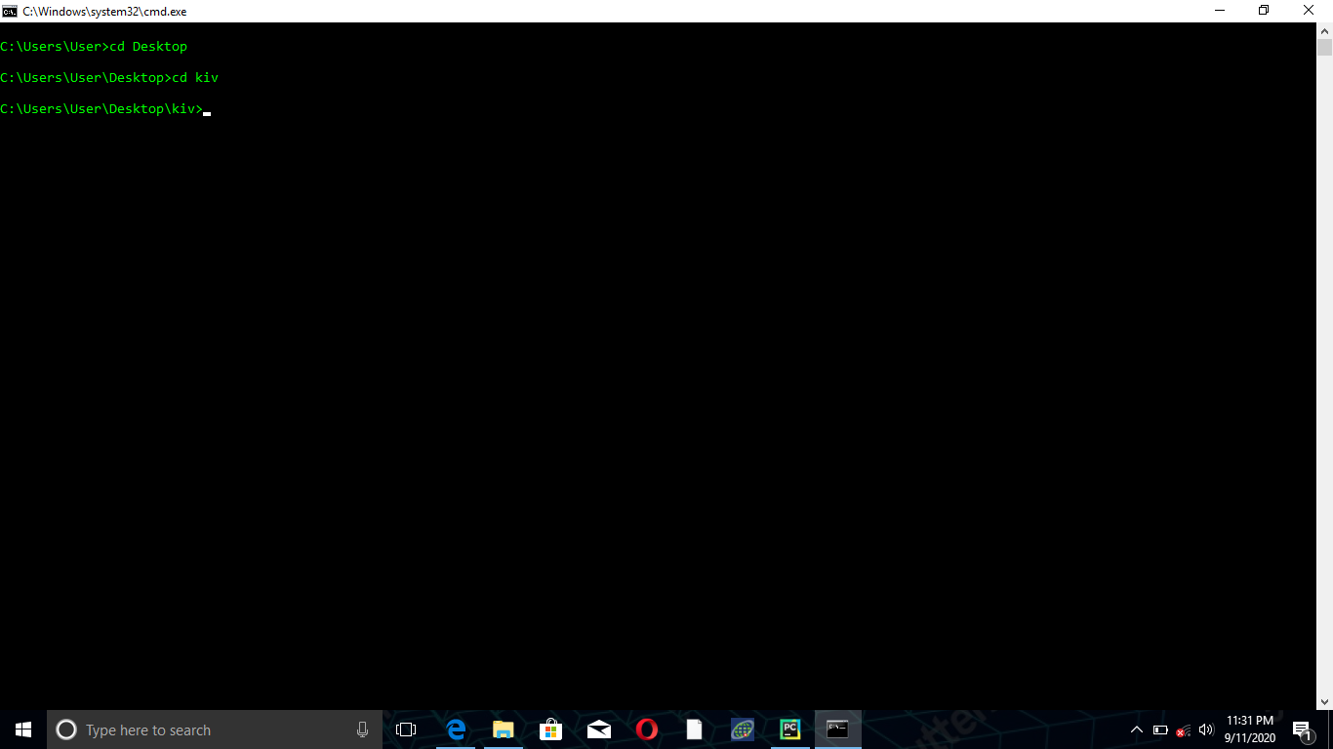Launch the Microsoft Store
The height and width of the screenshot is (749, 1333).
tap(550, 729)
